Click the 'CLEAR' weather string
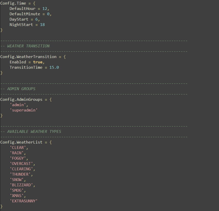The width and height of the screenshot is (219, 211). [18, 147]
